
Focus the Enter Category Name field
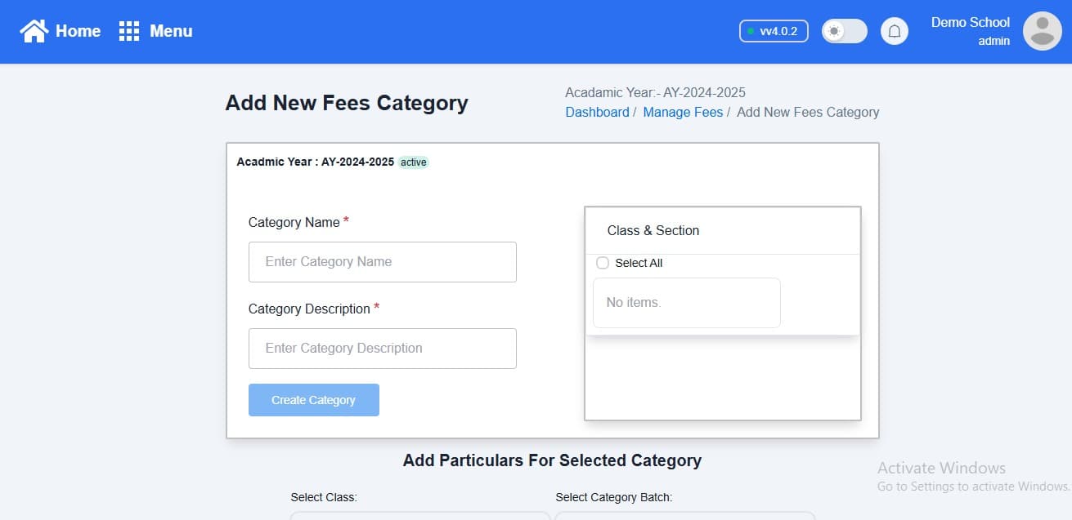383,262
